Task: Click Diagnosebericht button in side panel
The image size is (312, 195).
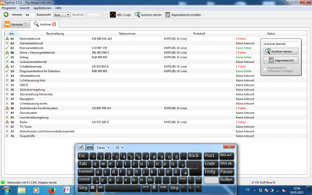Action: pos(281,60)
